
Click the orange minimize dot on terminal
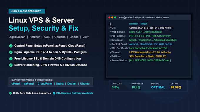[112, 17]
